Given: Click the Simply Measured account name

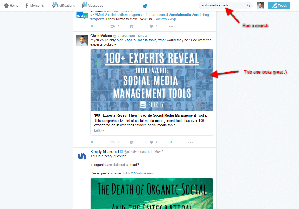Looking at the screenshot, I should click(x=104, y=152).
